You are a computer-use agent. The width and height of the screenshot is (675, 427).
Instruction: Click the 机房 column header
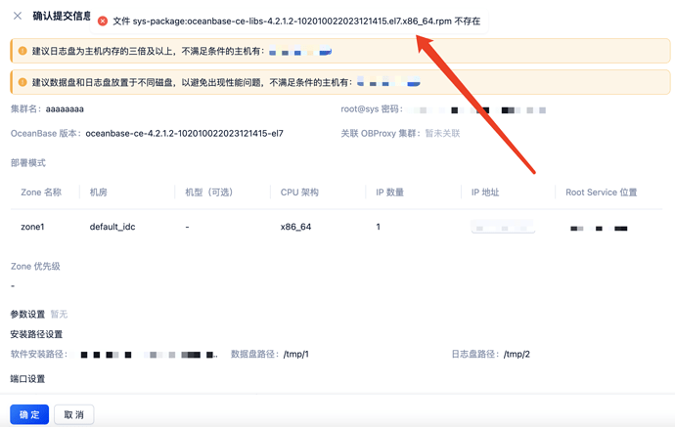pos(98,192)
